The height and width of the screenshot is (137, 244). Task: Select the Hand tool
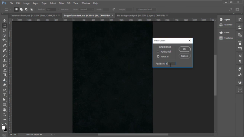[x=4, y=110]
